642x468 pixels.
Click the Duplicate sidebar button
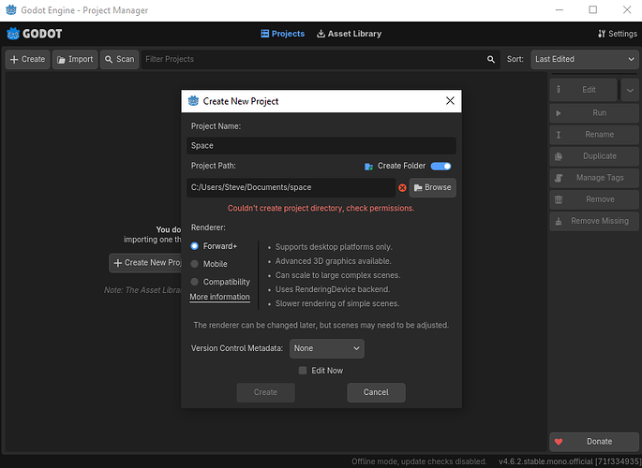pos(594,156)
